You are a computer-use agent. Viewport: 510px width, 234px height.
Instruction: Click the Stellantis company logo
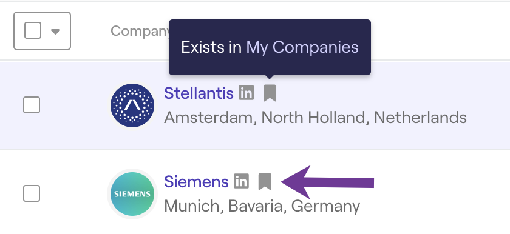point(132,105)
